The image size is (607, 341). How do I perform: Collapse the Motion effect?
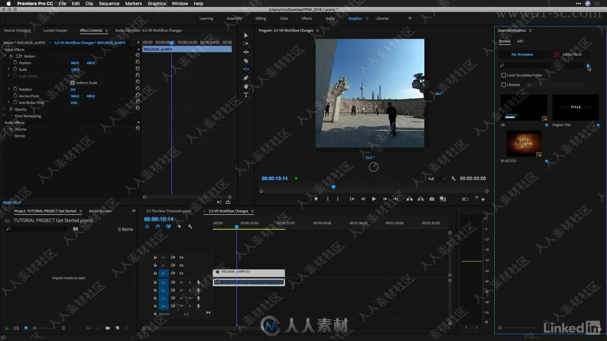pos(5,56)
